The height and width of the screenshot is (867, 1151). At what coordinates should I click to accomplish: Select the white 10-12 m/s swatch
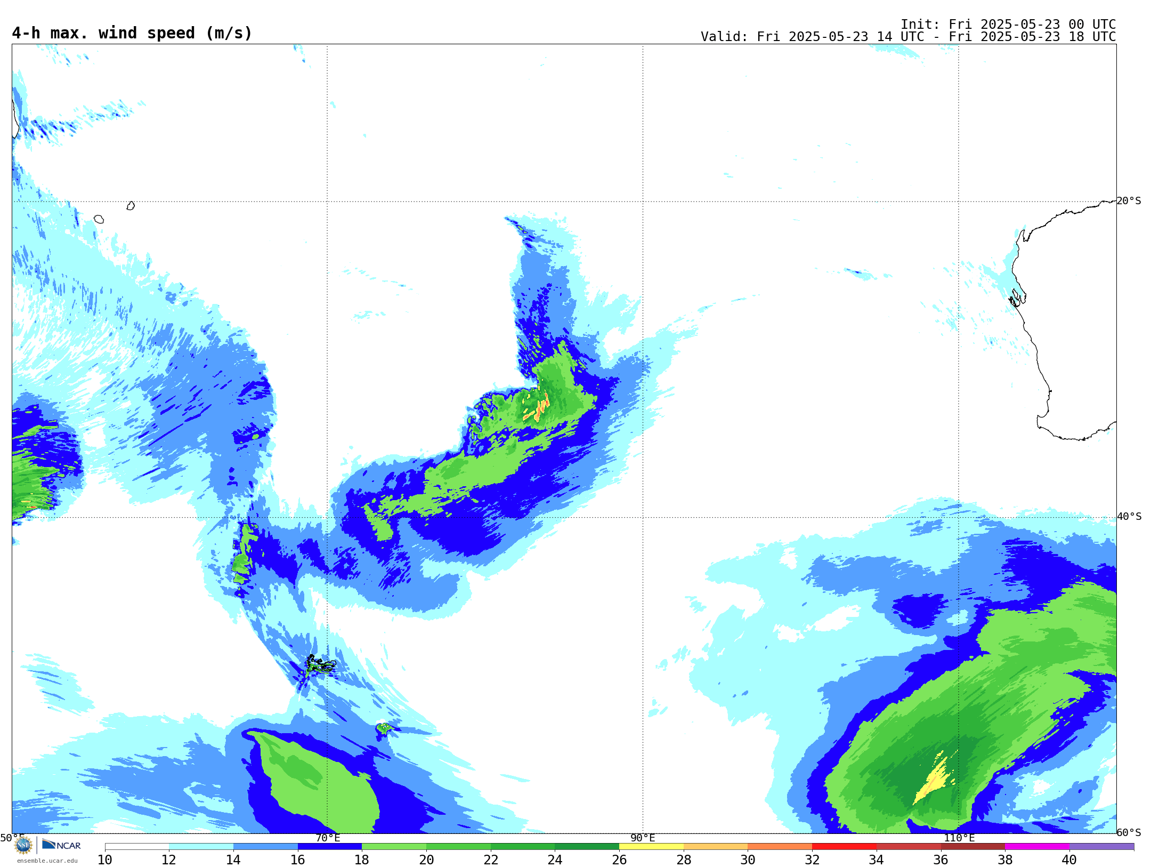pos(137,847)
